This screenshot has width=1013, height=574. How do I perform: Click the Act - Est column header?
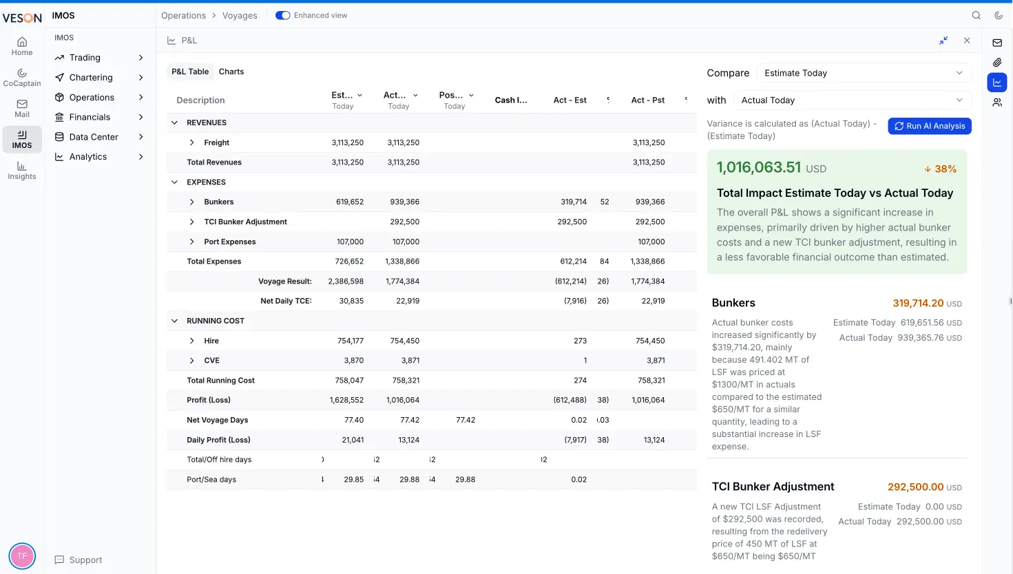[x=570, y=100]
